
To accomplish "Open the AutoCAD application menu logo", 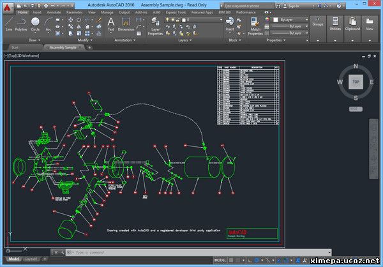I will pos(7,6).
